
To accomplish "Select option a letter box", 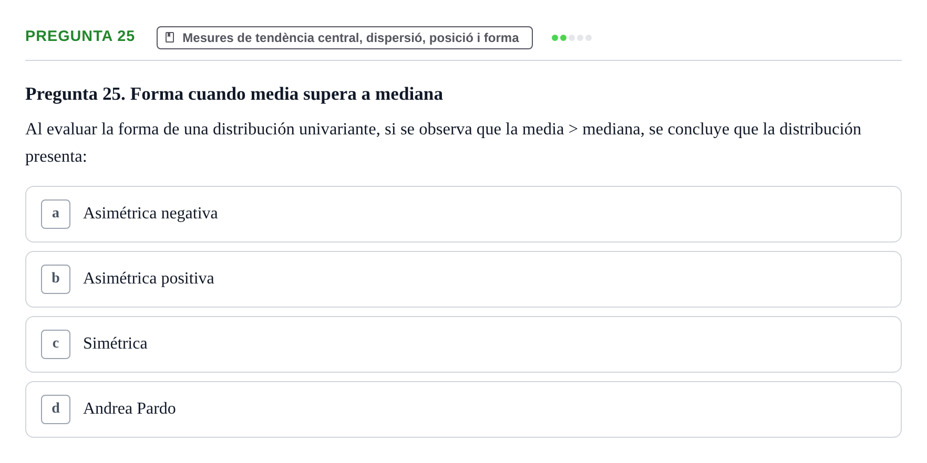I will coord(56,214).
